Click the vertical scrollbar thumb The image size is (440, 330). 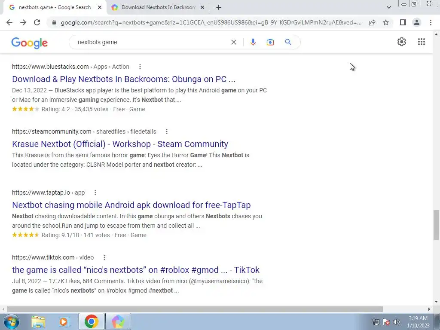(436, 225)
